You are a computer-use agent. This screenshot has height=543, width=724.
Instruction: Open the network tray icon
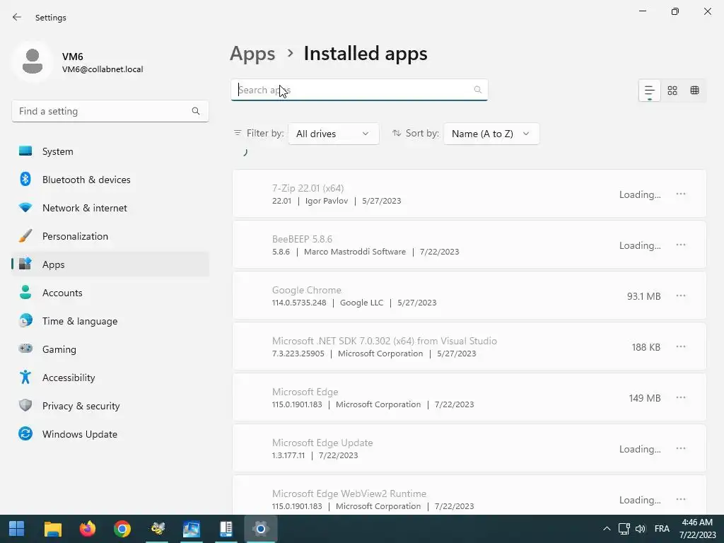pos(624,529)
